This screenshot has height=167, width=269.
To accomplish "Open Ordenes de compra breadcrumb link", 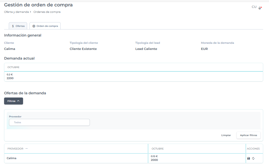I will coord(47,12).
